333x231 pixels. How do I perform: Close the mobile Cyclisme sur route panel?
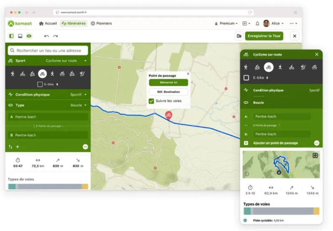click(317, 55)
